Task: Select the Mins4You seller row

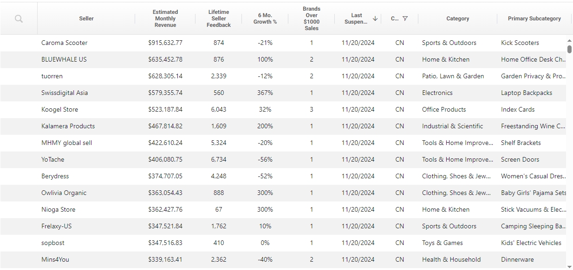Action: 283,259
